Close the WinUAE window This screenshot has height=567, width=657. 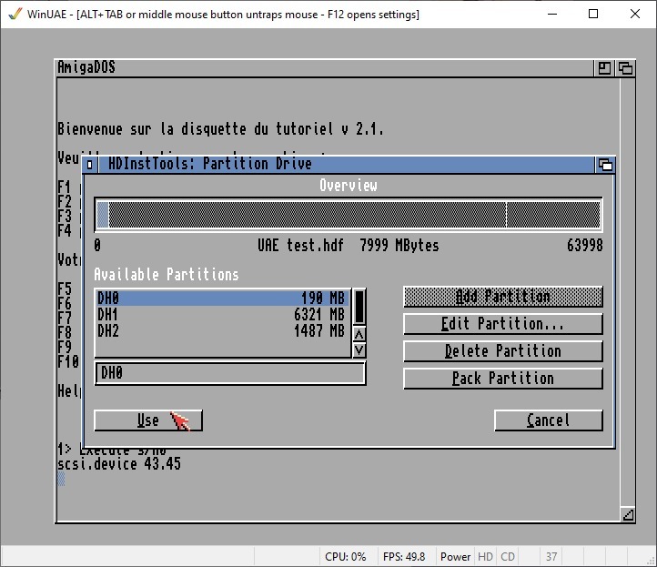click(x=635, y=14)
